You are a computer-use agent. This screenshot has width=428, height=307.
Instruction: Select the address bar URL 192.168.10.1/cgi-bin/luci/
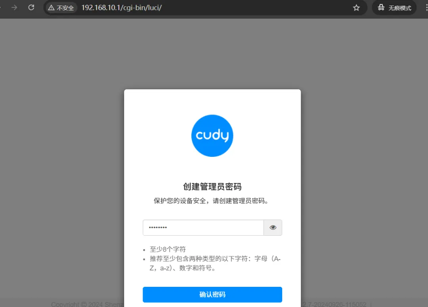(x=122, y=8)
